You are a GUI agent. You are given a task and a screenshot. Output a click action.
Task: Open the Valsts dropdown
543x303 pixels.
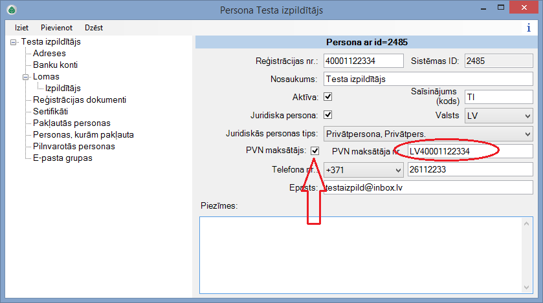pos(498,116)
